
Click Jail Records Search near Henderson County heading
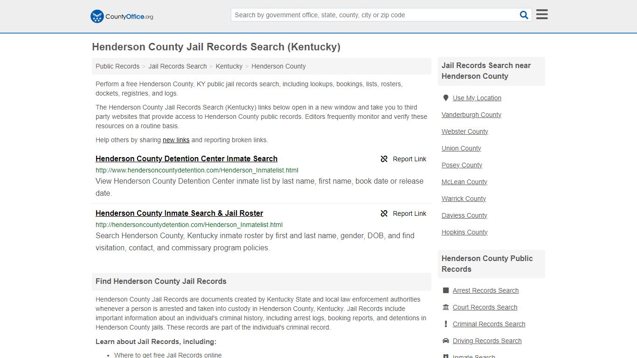tap(486, 71)
